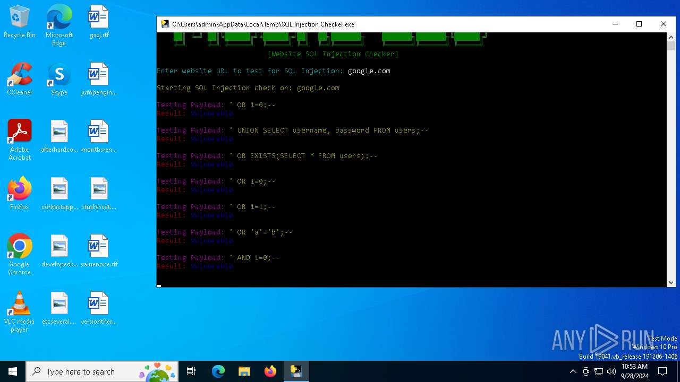Close the SQL Injection Checker window
The image size is (680, 382).
click(664, 24)
